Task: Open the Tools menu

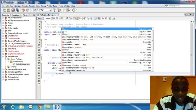Action: [x=61, y=6]
